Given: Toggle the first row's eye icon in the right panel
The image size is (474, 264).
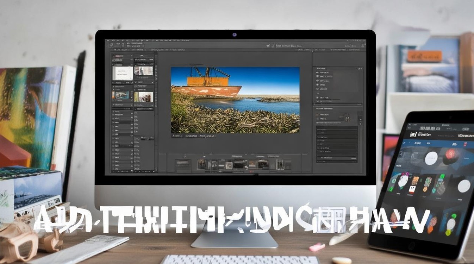Looking at the screenshot, I should coord(317,72).
